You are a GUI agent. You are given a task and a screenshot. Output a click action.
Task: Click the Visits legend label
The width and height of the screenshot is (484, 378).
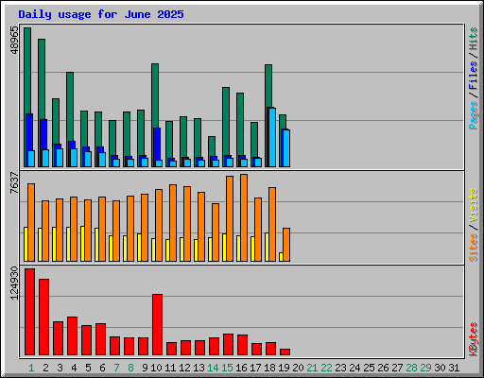[x=473, y=205]
